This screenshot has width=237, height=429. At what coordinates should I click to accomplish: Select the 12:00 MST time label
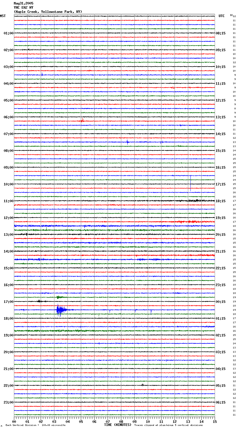[x=9, y=218]
